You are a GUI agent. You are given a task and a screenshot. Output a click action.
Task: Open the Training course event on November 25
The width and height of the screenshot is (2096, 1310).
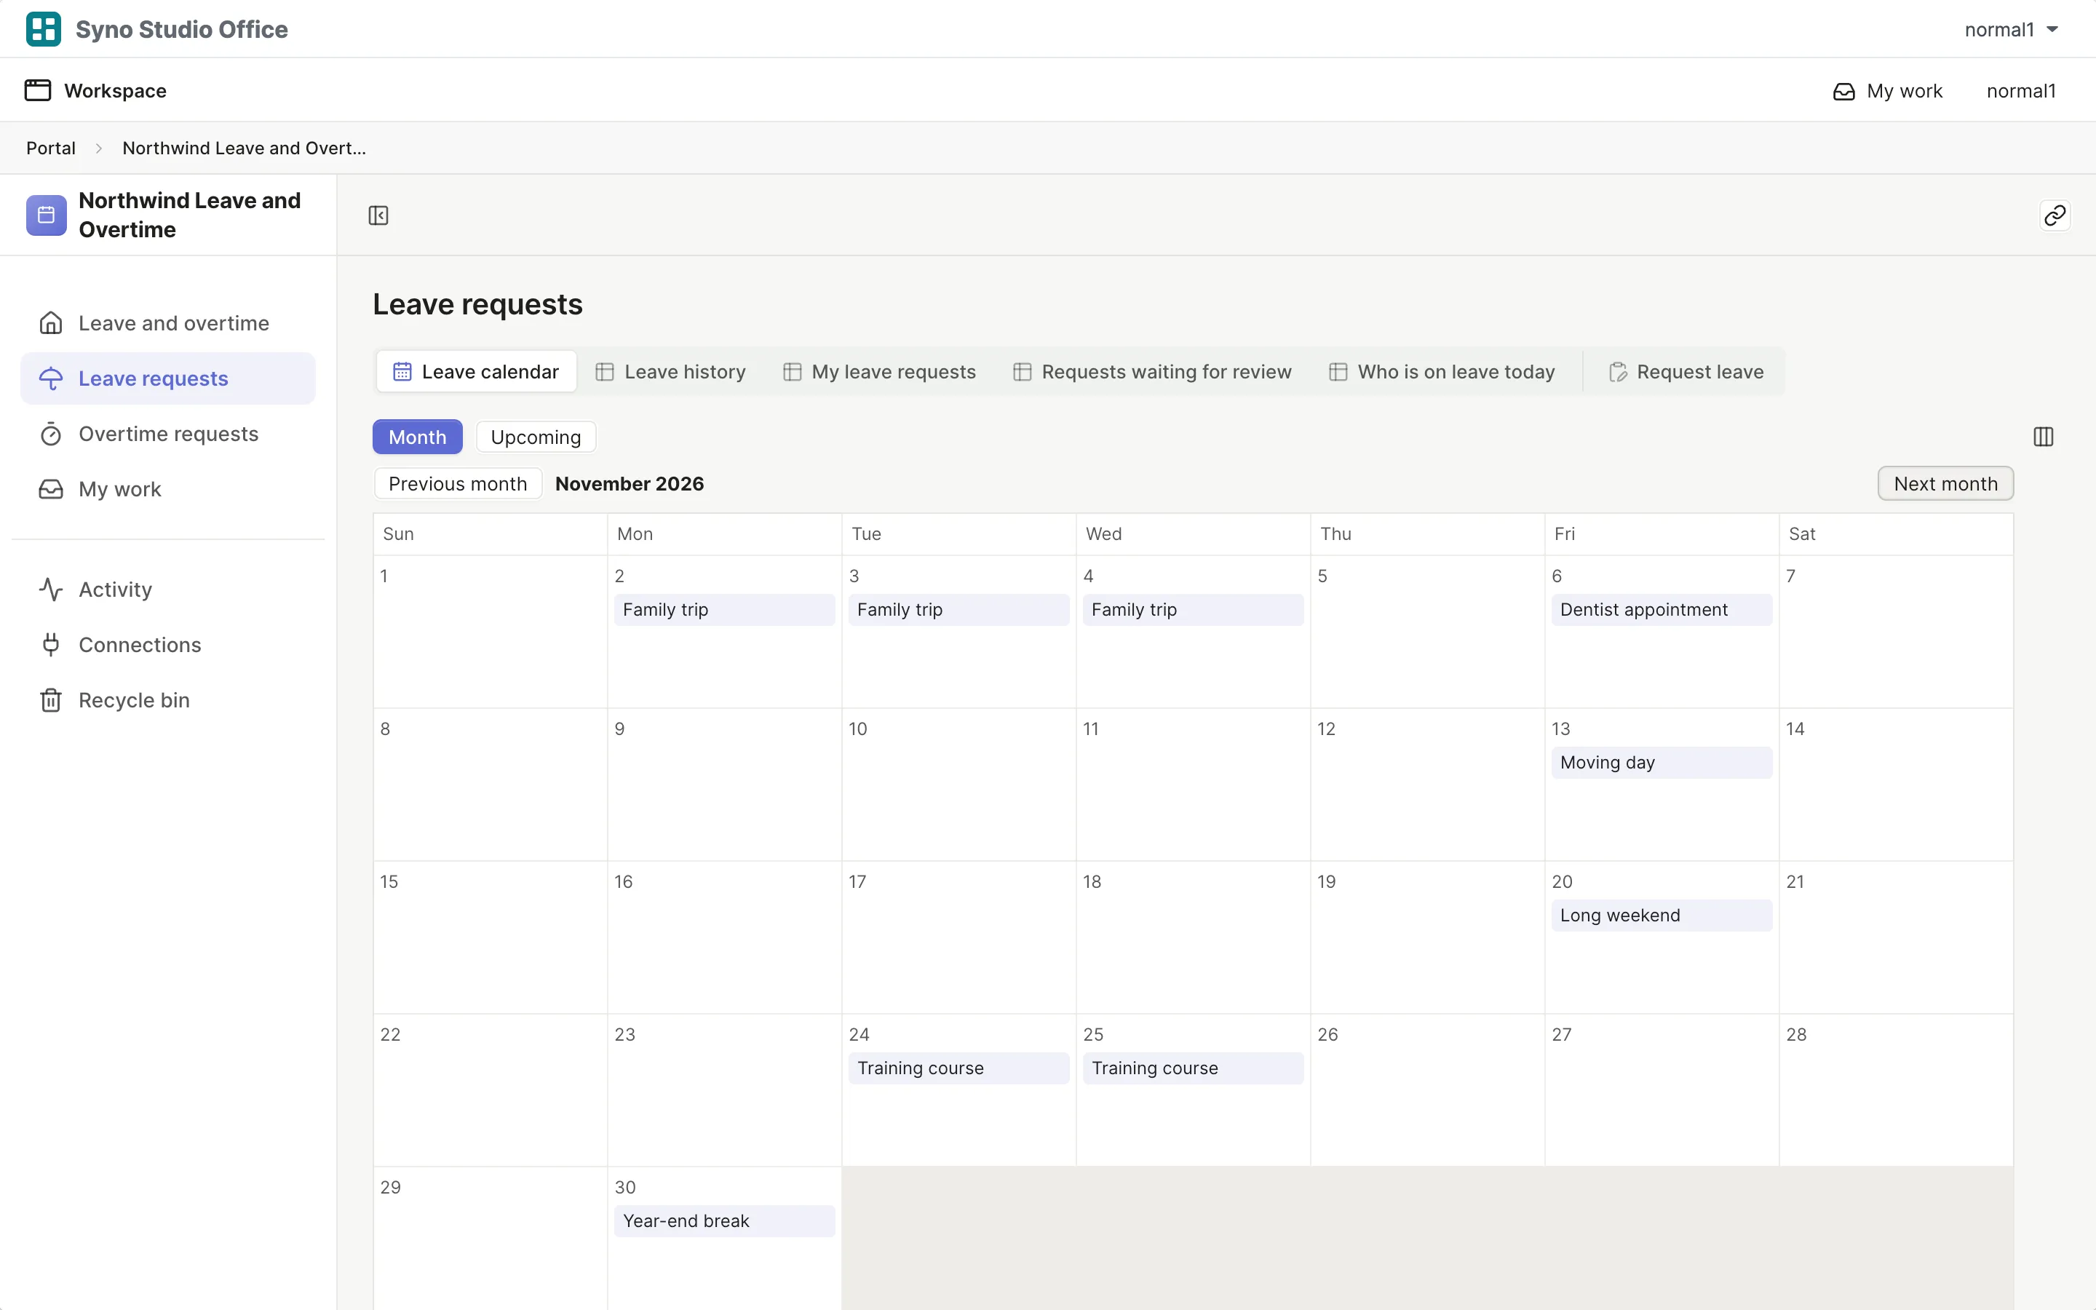pyautogui.click(x=1193, y=1068)
